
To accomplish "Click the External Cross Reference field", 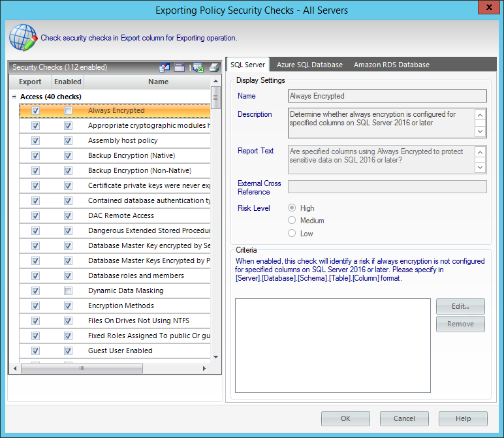I will point(387,187).
